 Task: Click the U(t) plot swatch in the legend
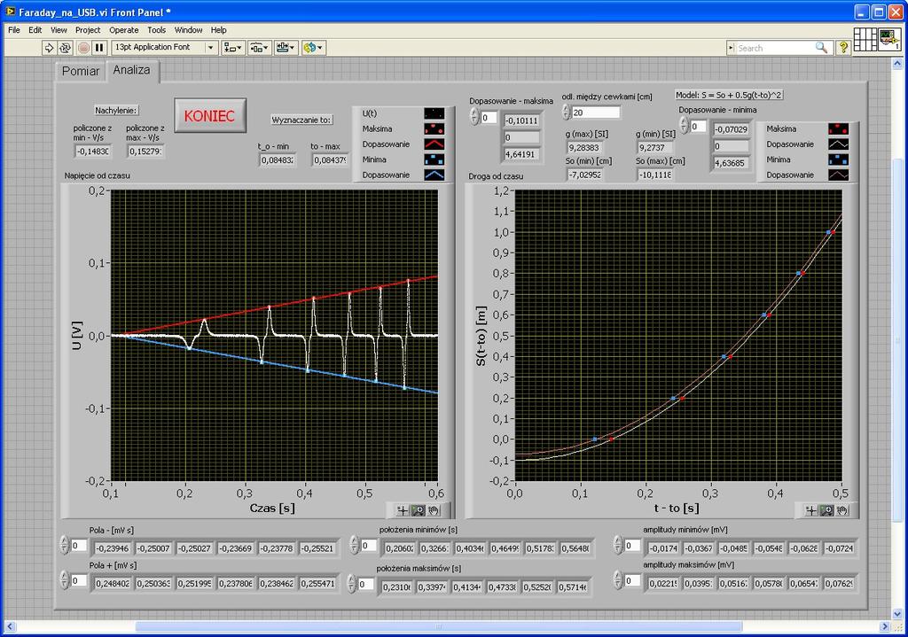point(434,113)
